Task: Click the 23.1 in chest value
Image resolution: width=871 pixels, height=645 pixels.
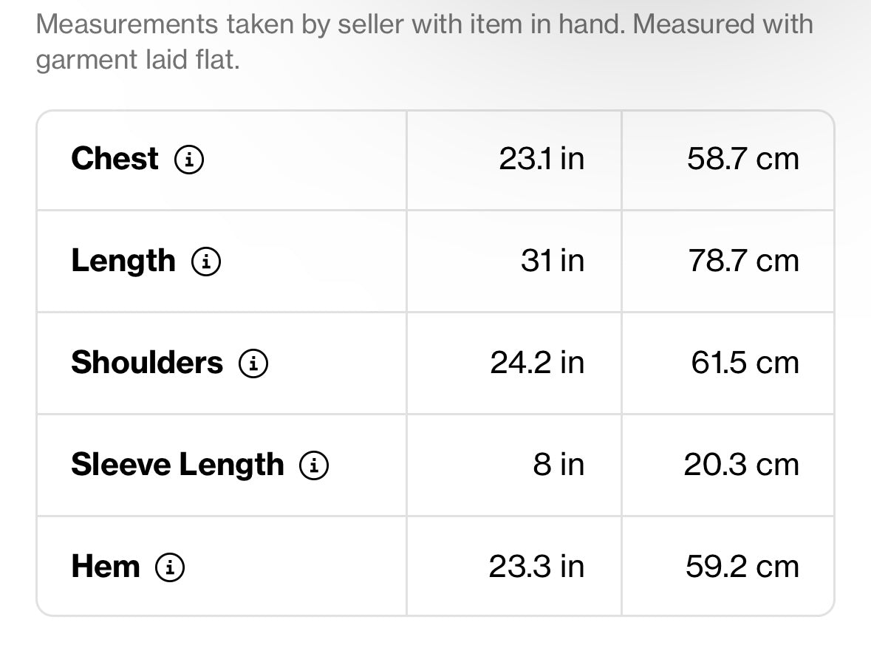Action: click(x=542, y=159)
